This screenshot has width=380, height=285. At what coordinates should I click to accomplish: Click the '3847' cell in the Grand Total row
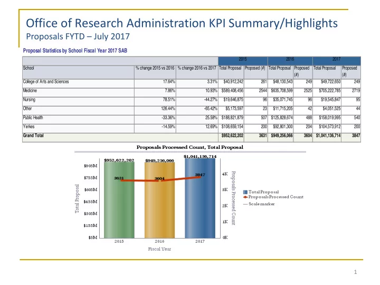(x=351, y=137)
